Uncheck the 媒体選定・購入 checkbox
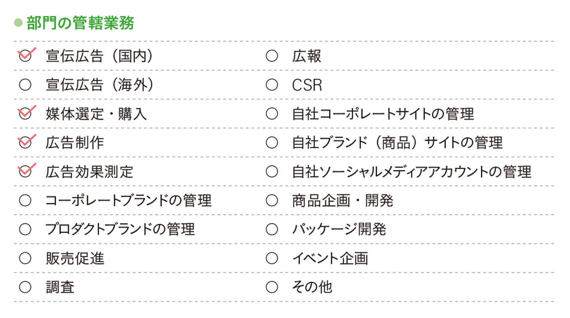Image resolution: width=570 pixels, height=318 pixels. tap(25, 114)
